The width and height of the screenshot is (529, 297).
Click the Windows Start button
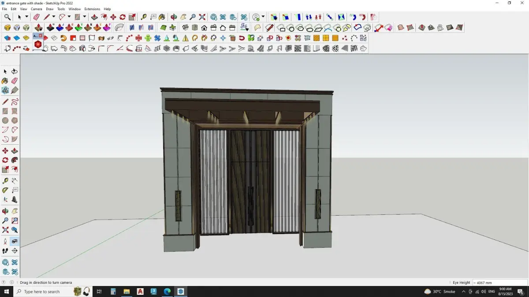coord(7,291)
